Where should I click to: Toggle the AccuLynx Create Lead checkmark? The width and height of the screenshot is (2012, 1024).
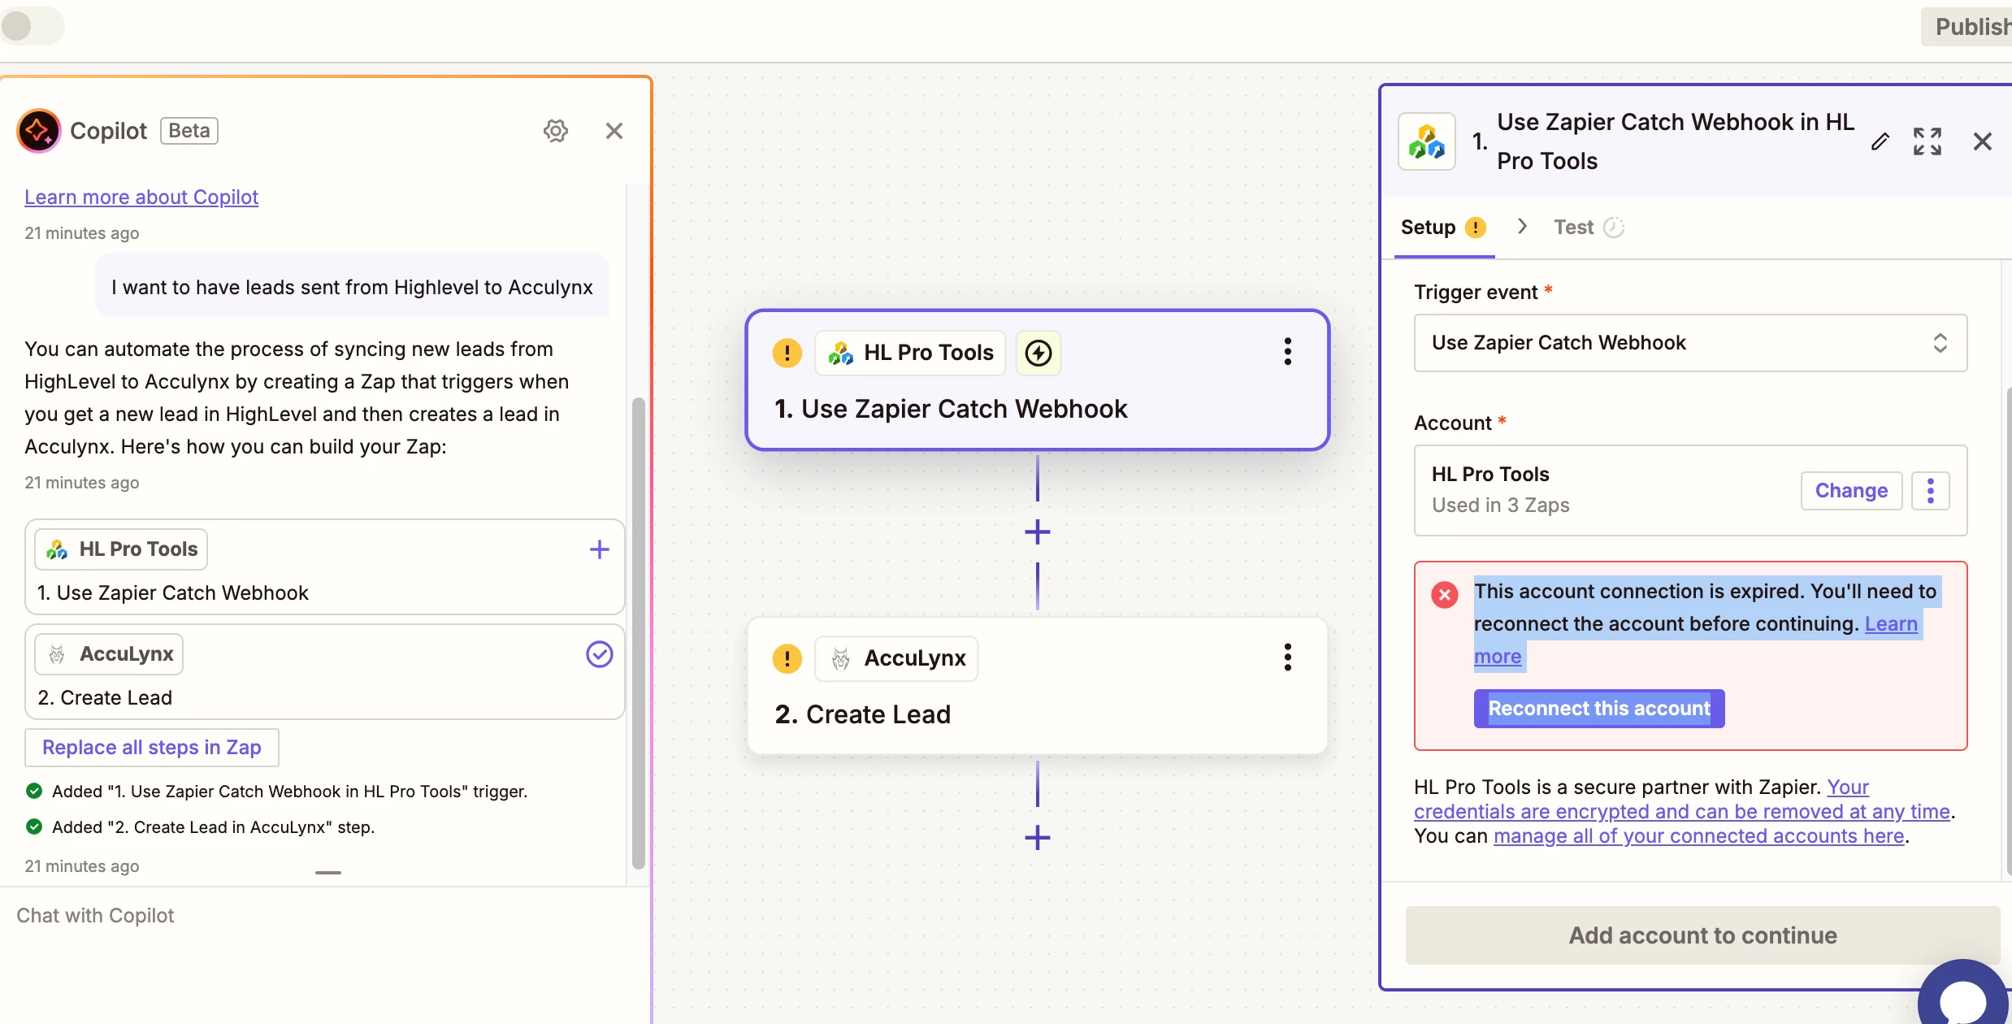click(599, 654)
